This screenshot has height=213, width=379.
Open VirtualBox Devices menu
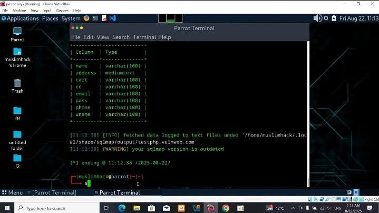(x=62, y=11)
